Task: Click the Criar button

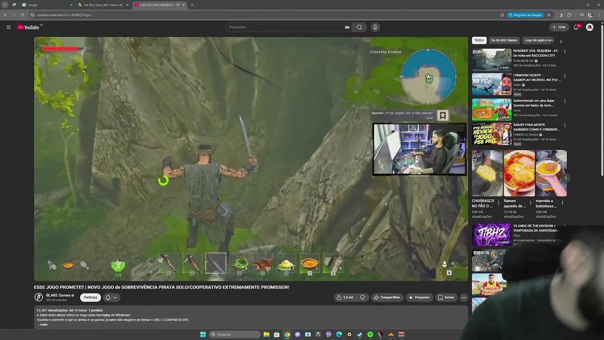Action: tap(559, 27)
